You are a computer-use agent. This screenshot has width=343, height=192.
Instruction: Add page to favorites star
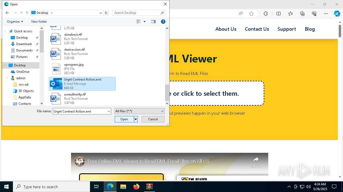coord(251,14)
